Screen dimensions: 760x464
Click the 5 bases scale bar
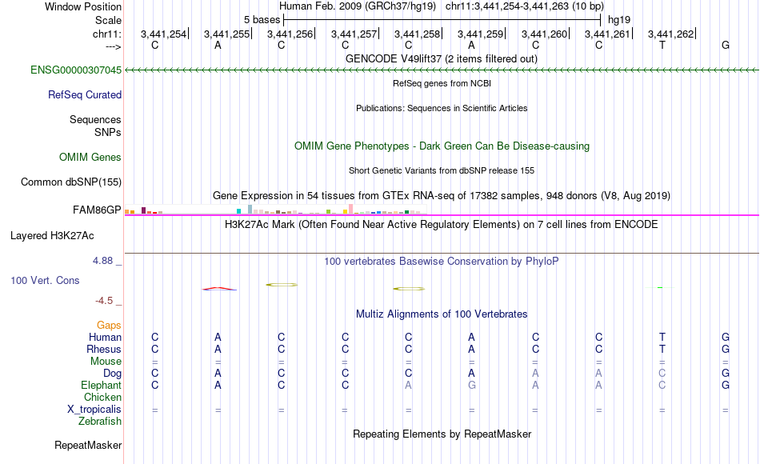442,20
